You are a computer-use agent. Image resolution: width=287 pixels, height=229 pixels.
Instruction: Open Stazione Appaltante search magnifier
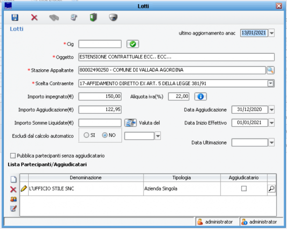pyautogui.click(x=270, y=70)
